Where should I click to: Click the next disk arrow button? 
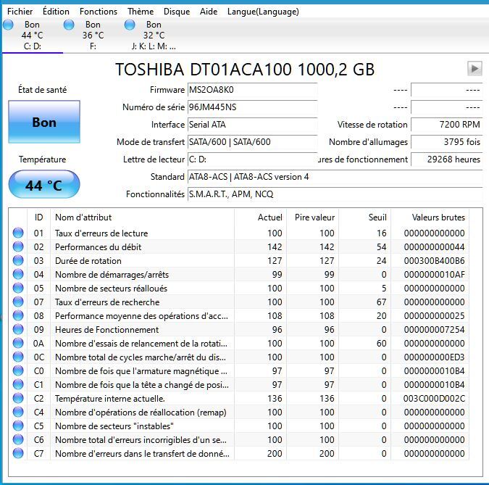[475, 69]
